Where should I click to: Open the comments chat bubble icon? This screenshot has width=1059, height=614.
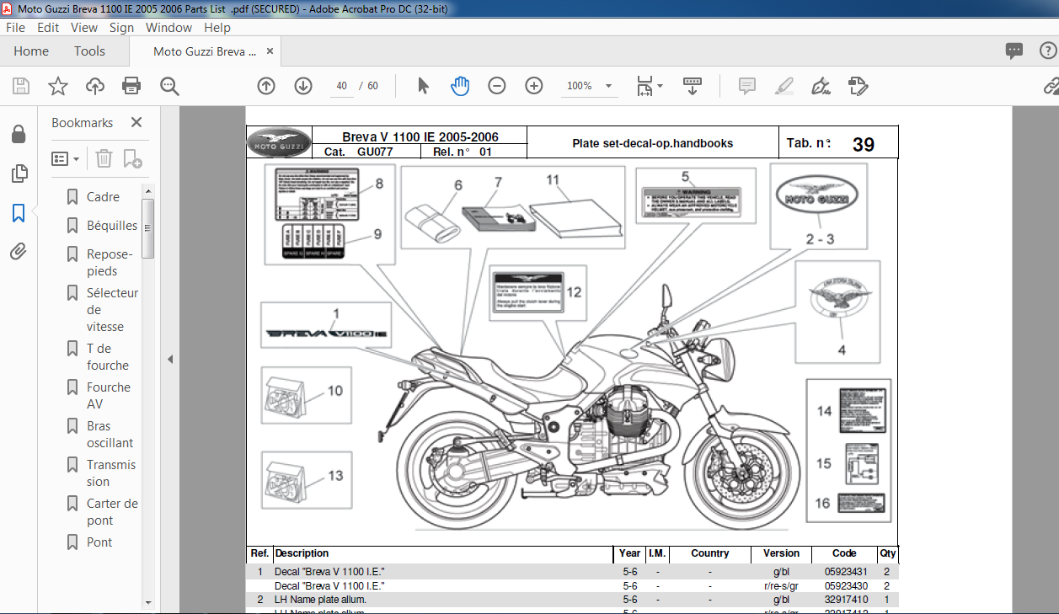1014,51
